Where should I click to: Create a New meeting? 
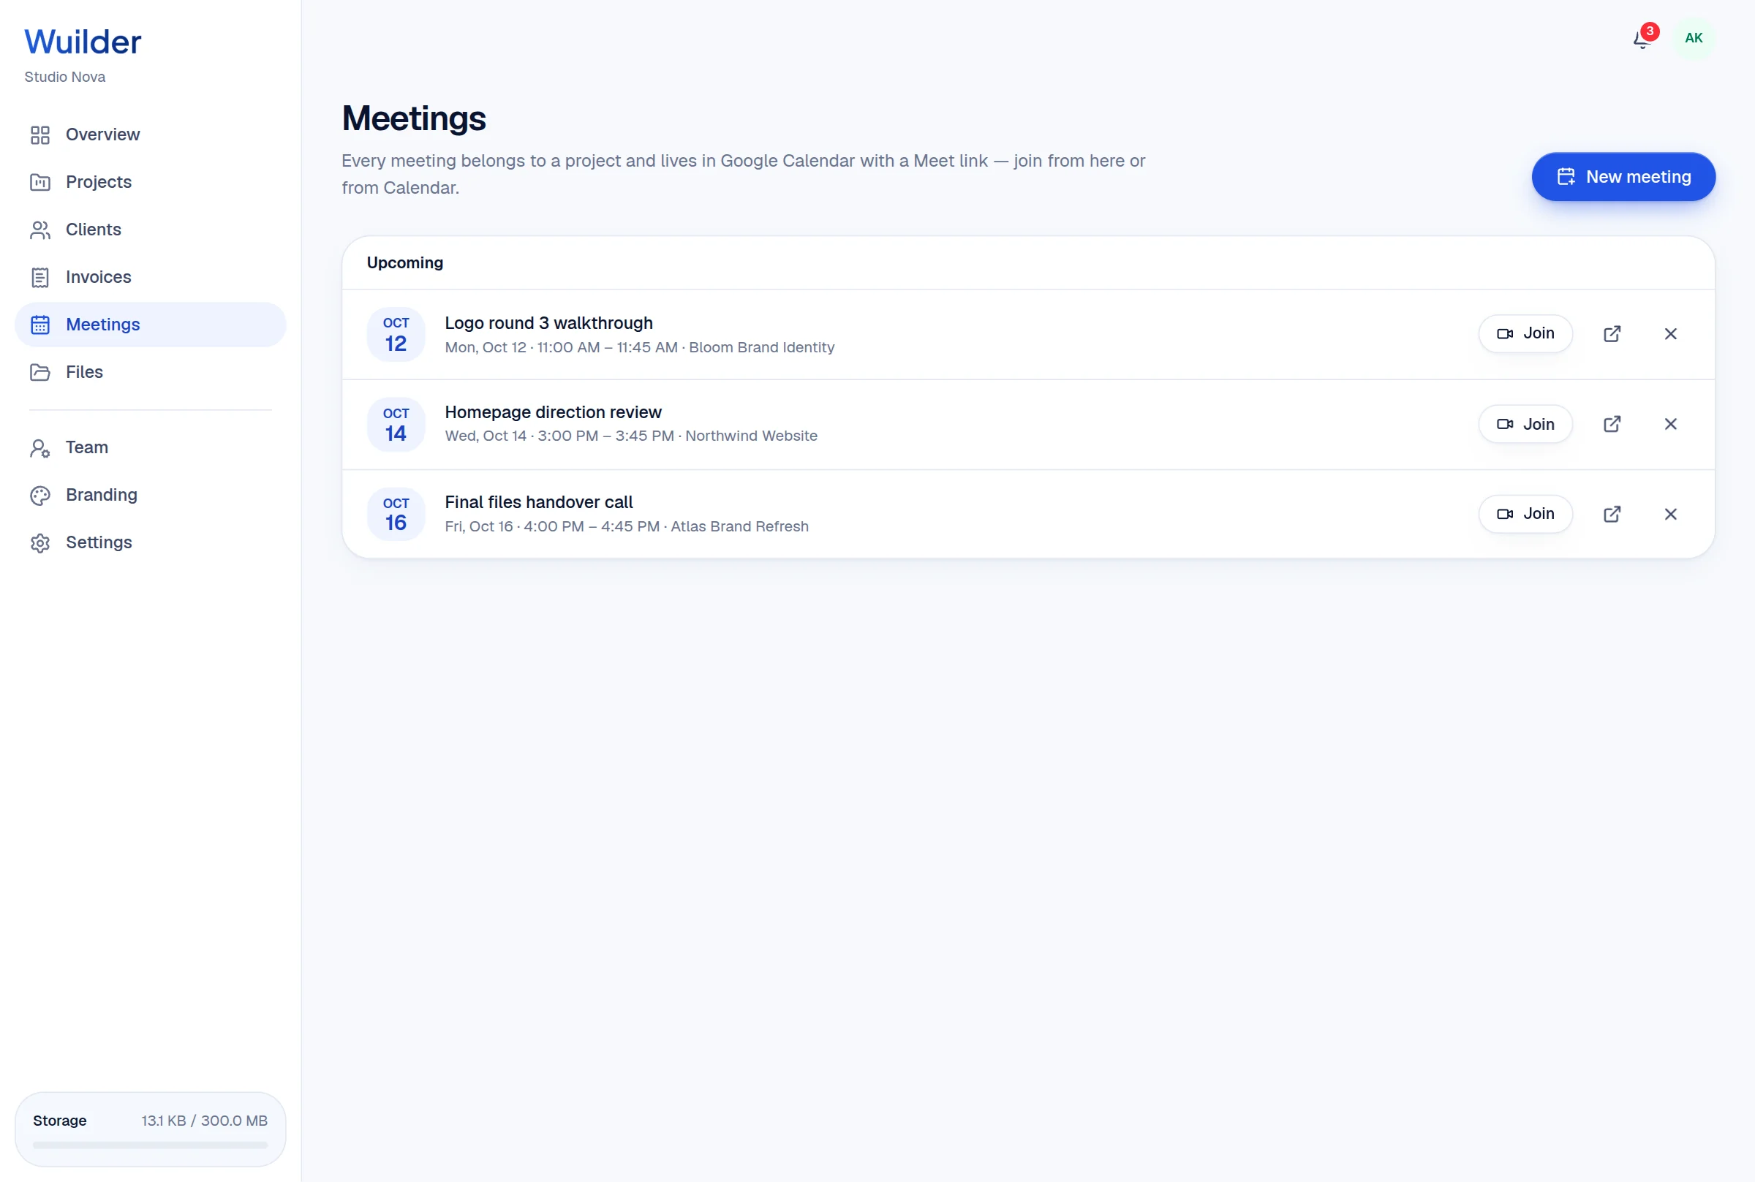tap(1623, 176)
